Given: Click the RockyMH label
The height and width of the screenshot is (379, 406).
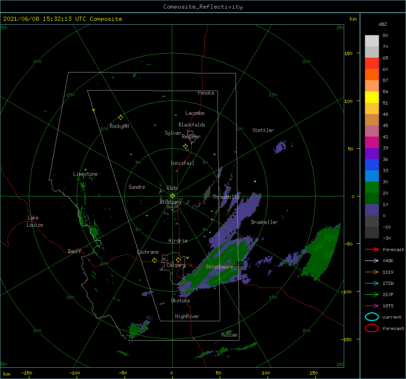Looking at the screenshot, I should click(x=119, y=126).
